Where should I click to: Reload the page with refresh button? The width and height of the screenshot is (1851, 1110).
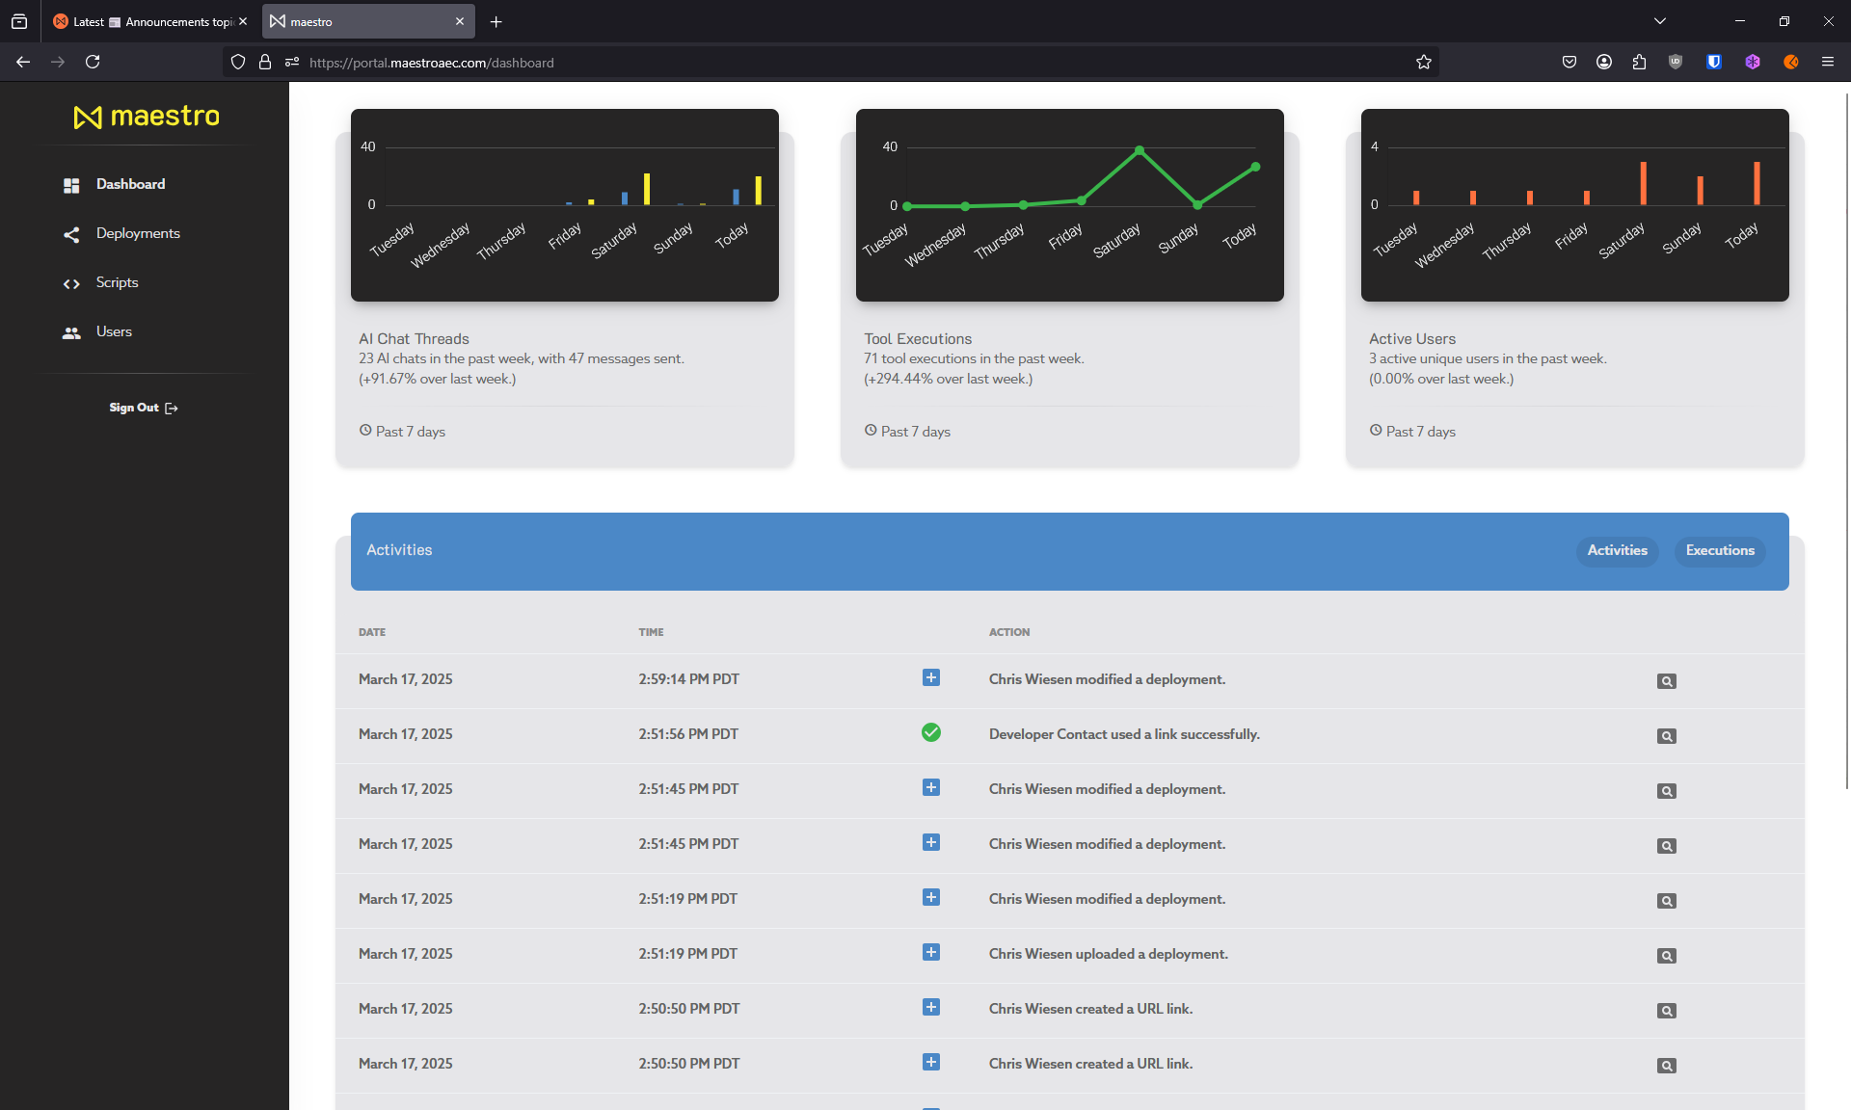point(93,63)
